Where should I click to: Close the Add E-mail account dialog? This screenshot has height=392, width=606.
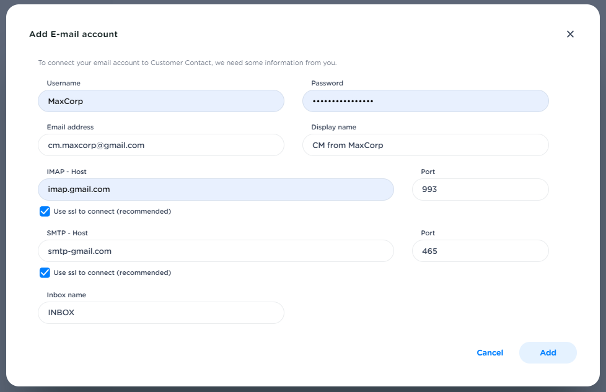pos(570,34)
